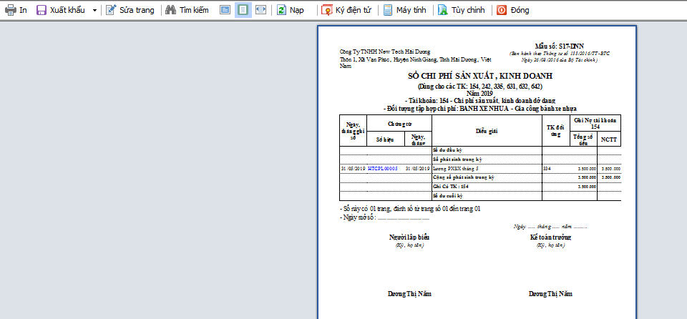Toggle the highlighted whole-page view icon
The height and width of the screenshot is (319, 687).
[x=243, y=11]
